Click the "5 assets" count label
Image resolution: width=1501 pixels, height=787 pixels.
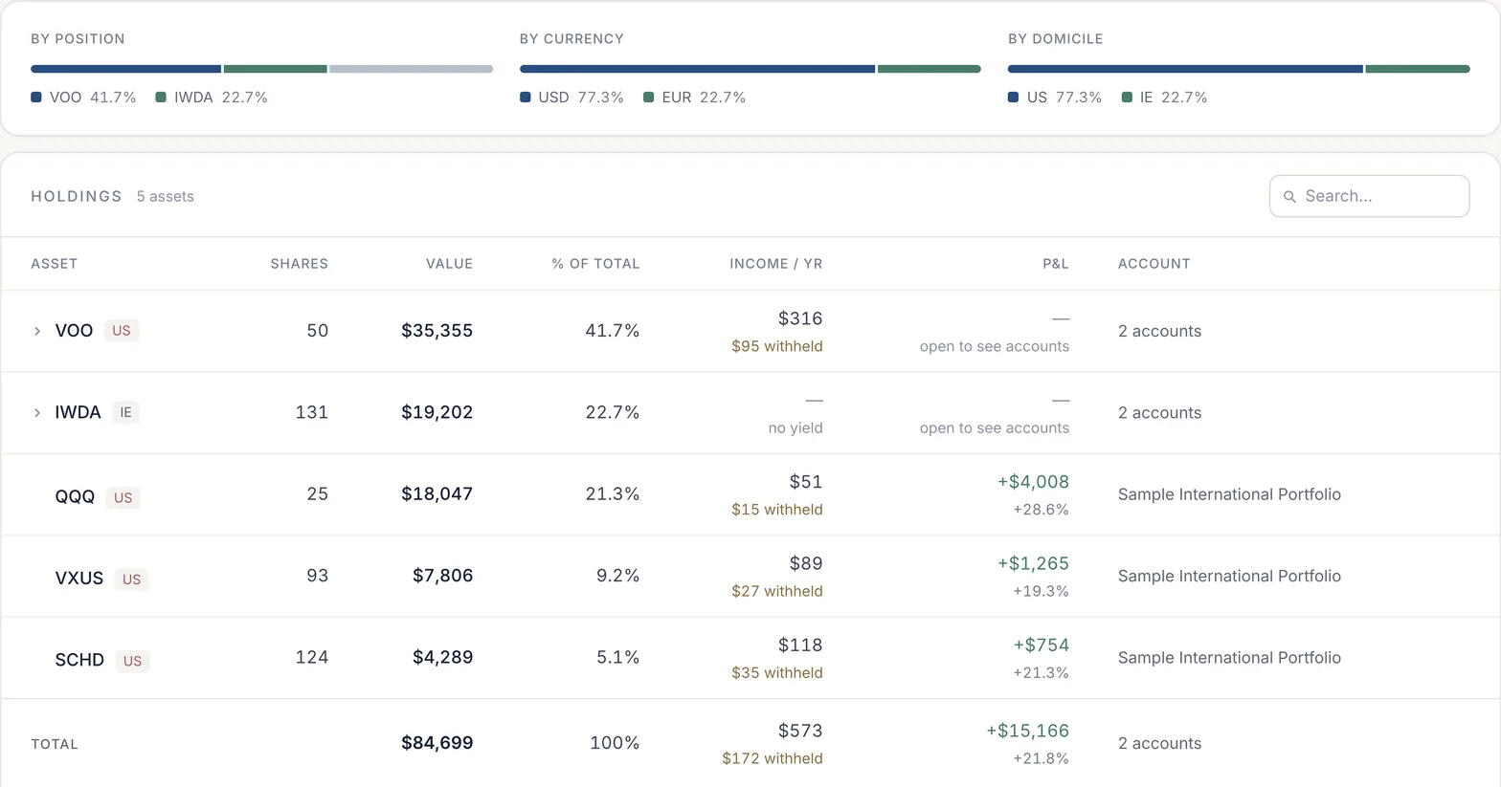(x=165, y=196)
